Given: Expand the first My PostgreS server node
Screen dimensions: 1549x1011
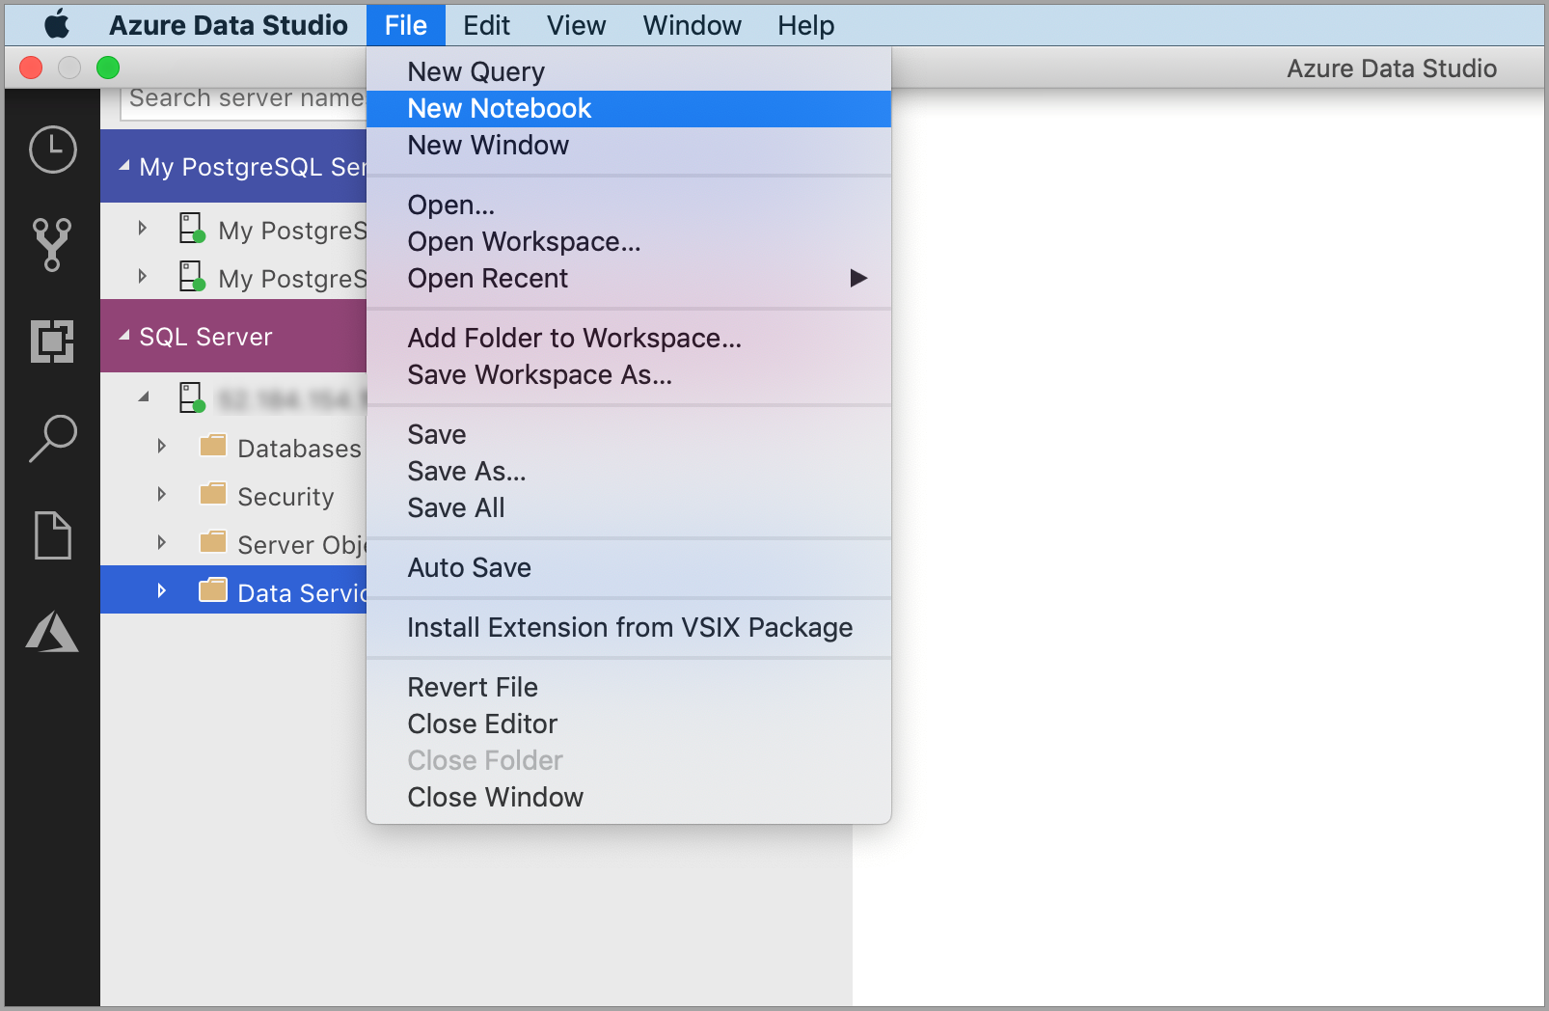Looking at the screenshot, I should coord(143,229).
